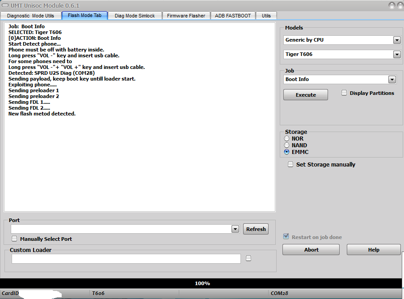Image resolution: width=404 pixels, height=299 pixels.
Task: Click the 'Exploiting phone.....' log line
Action: [x=33, y=85]
